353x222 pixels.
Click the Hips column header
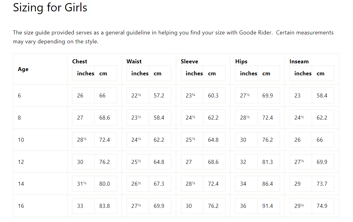click(241, 61)
